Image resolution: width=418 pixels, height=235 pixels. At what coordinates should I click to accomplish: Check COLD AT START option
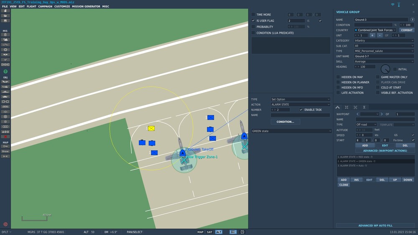(x=378, y=87)
